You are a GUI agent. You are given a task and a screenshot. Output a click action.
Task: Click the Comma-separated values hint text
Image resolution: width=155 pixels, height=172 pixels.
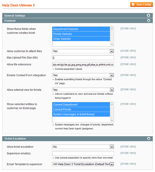pyautogui.click(x=68, y=69)
